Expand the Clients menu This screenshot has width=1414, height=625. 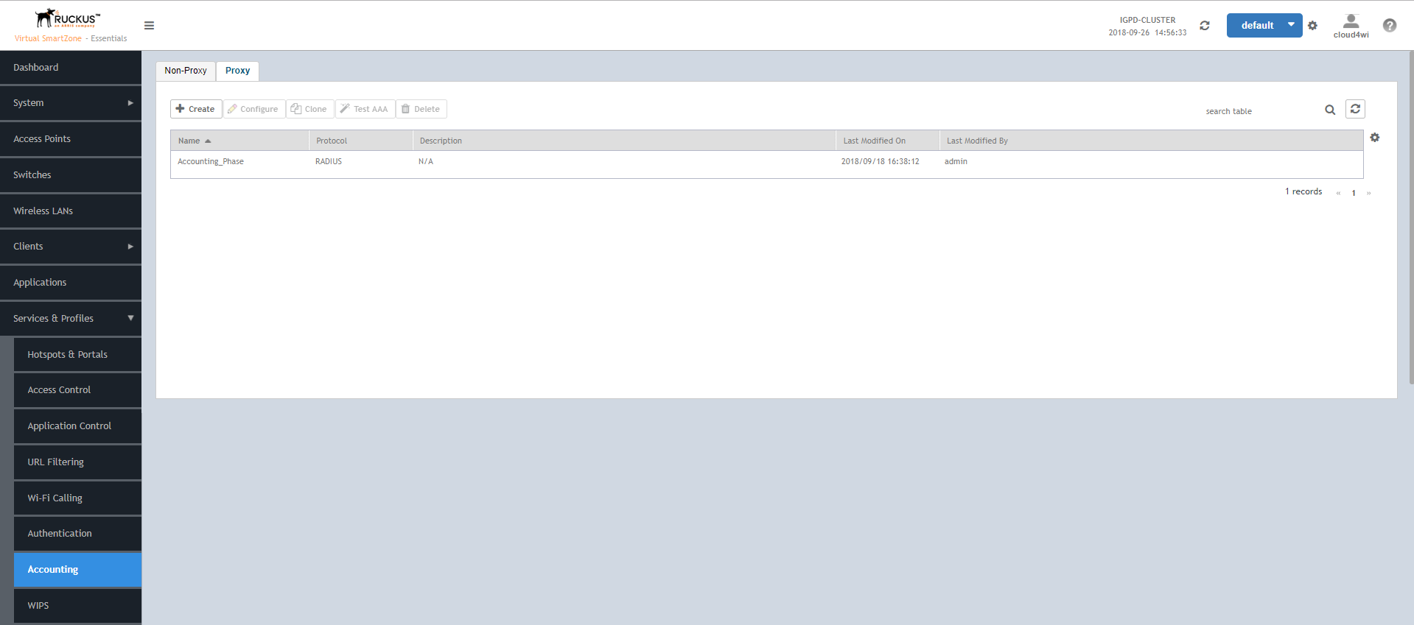pyautogui.click(x=71, y=247)
